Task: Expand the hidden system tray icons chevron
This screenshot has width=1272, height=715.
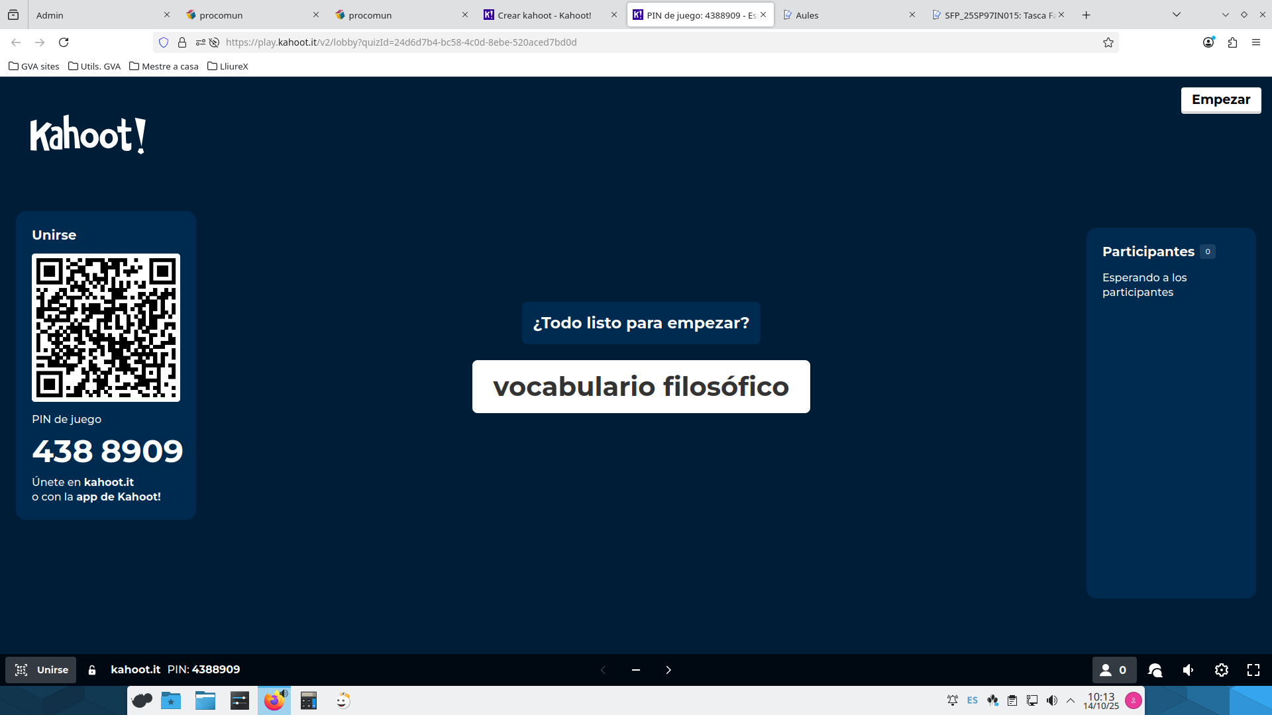Action: [x=1071, y=700]
